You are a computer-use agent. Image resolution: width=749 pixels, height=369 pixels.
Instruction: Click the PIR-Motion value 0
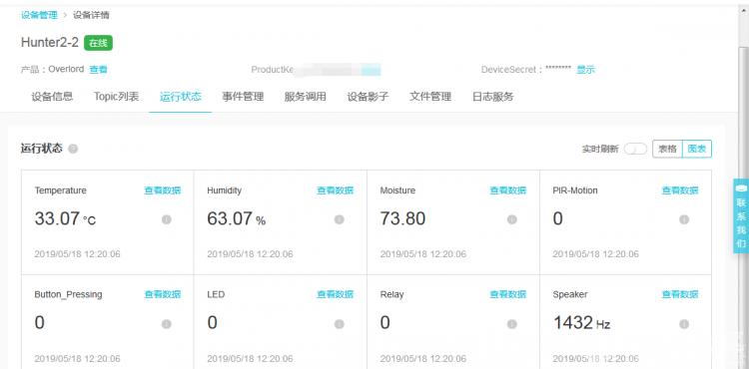(x=558, y=218)
